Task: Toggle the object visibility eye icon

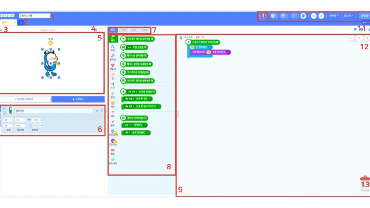Action: pos(4,109)
